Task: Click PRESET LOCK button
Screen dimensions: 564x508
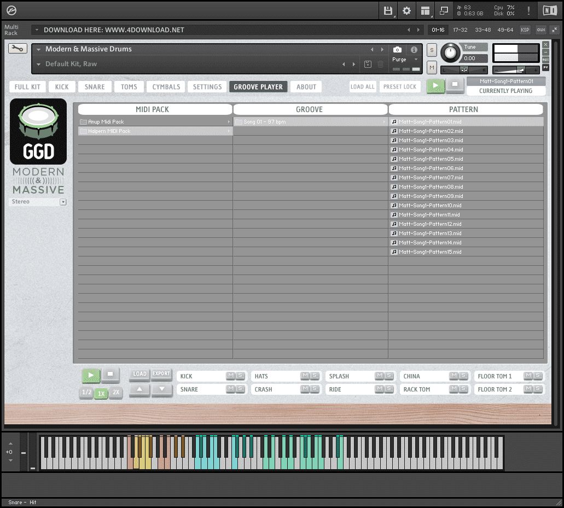Action: (400, 86)
